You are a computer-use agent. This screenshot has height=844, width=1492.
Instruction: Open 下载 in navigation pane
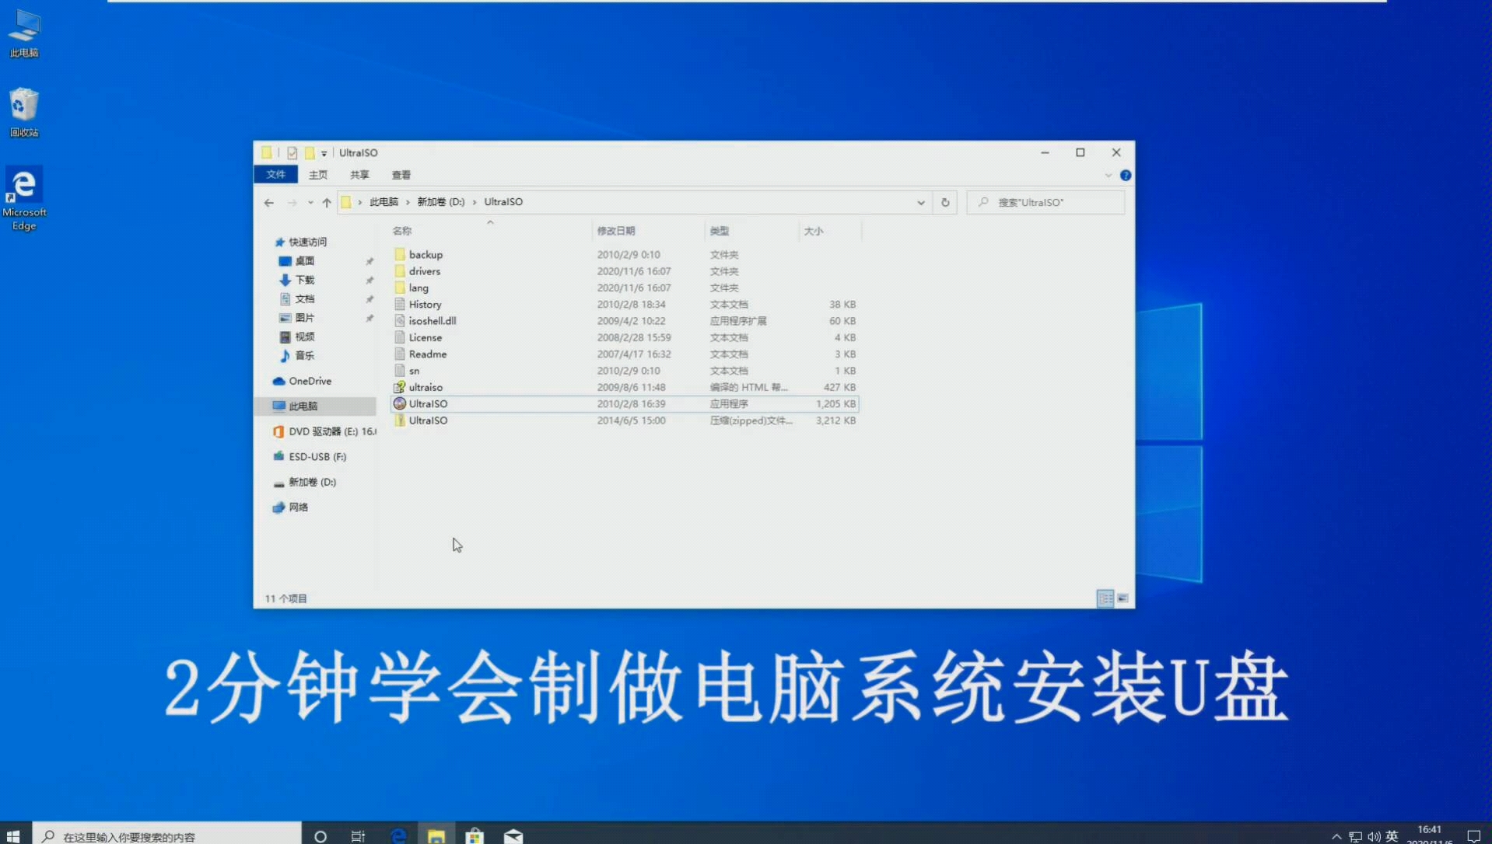304,280
